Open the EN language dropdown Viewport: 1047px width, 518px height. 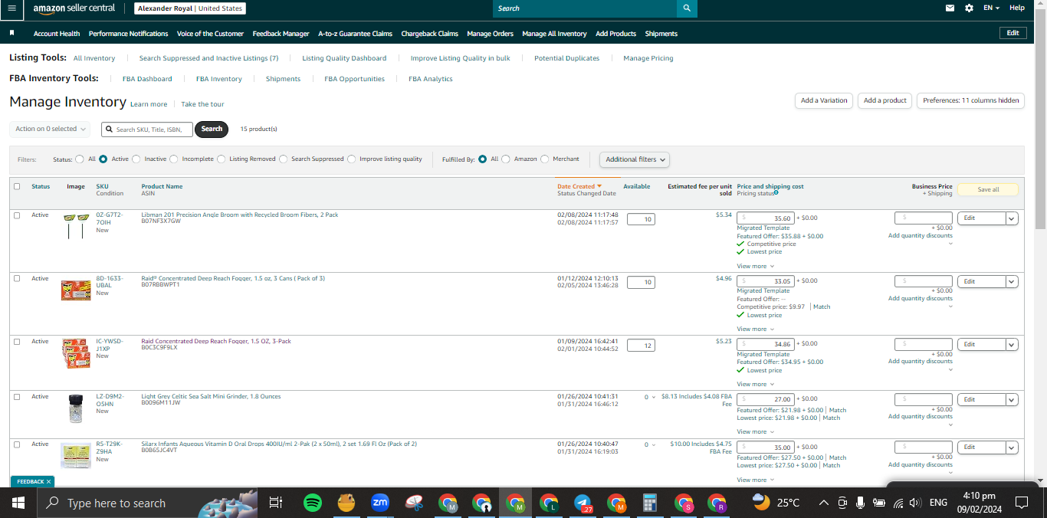pos(992,8)
